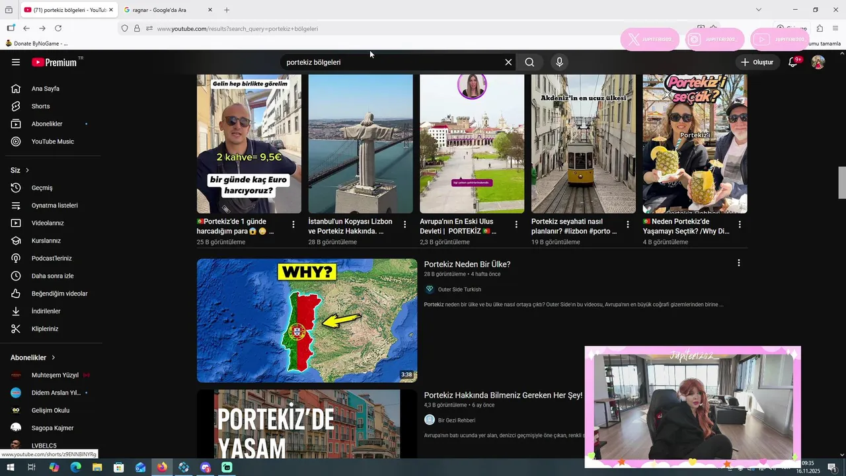Visit the Outer Side Turkish channel
Screen dimensions: 846x476
point(459,290)
